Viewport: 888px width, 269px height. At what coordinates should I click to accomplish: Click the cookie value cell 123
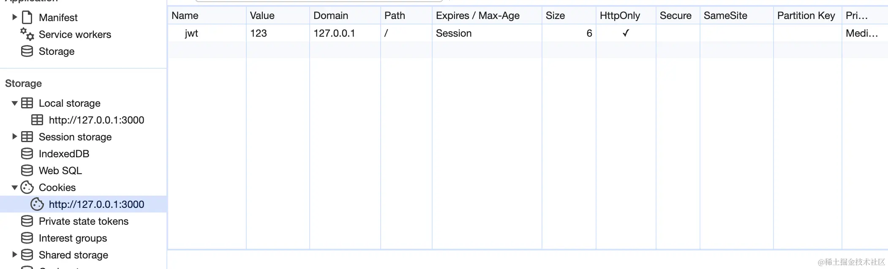pos(278,33)
